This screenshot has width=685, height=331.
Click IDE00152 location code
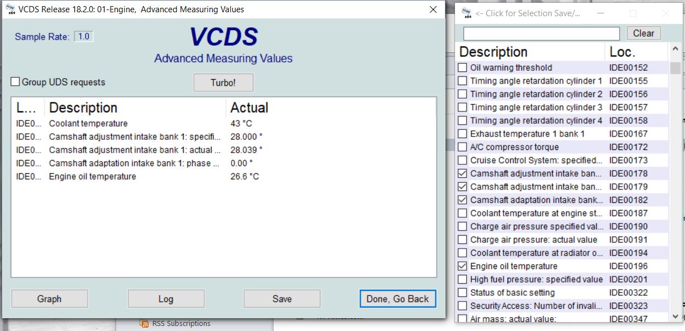628,67
